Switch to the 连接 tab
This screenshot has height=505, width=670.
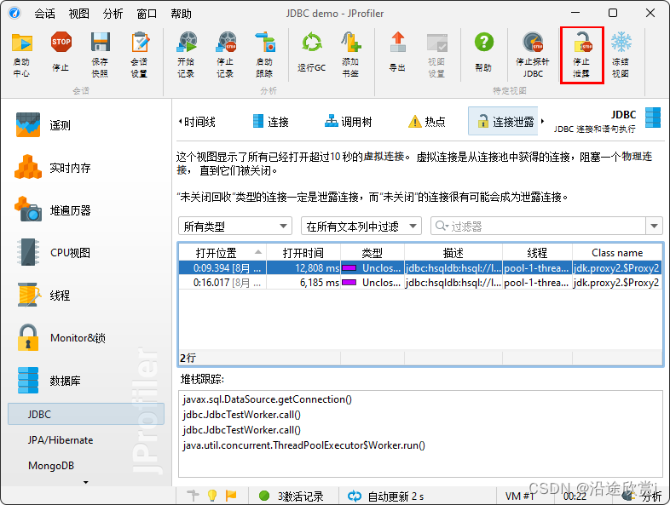(271, 122)
